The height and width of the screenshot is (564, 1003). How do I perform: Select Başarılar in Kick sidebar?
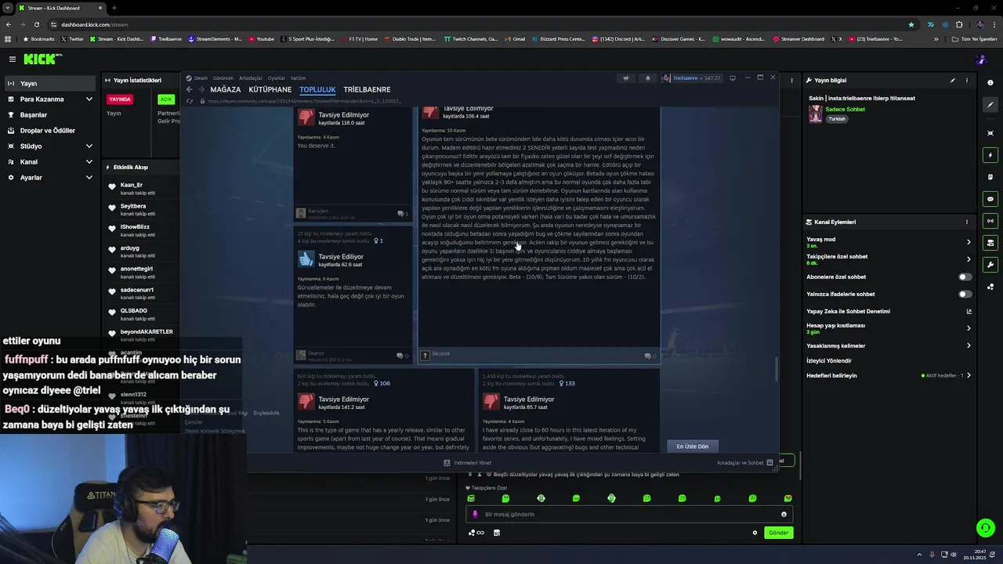coord(49,114)
